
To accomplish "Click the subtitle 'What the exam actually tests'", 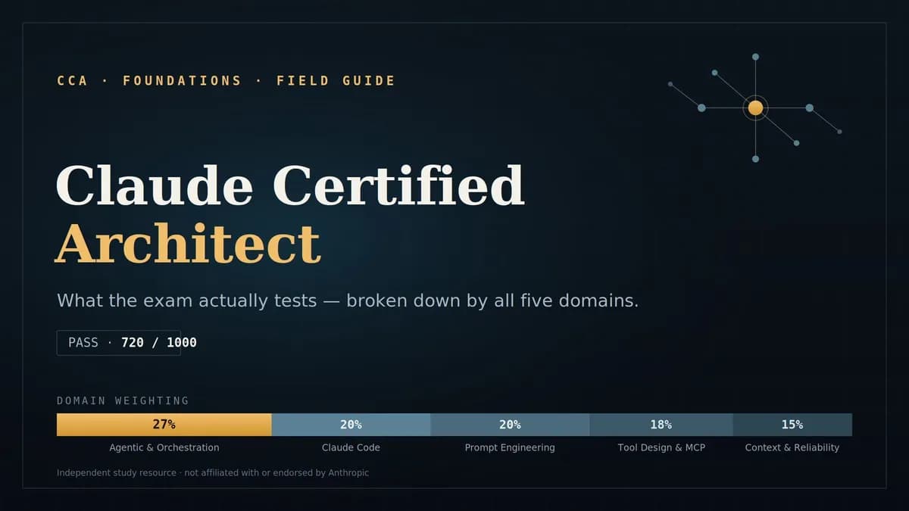I will 186,301.
